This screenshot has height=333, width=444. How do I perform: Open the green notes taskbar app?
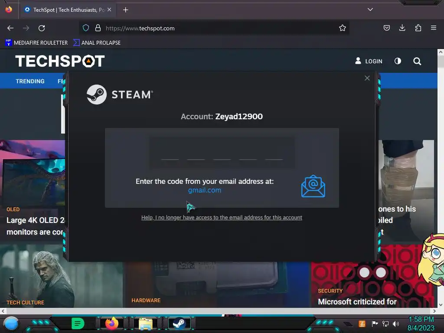tap(78, 323)
